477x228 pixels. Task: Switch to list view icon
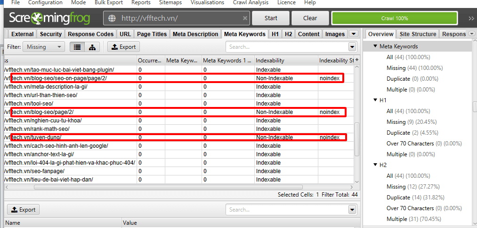(x=77, y=47)
